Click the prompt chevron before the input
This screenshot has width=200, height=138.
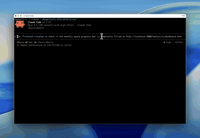(15, 37)
